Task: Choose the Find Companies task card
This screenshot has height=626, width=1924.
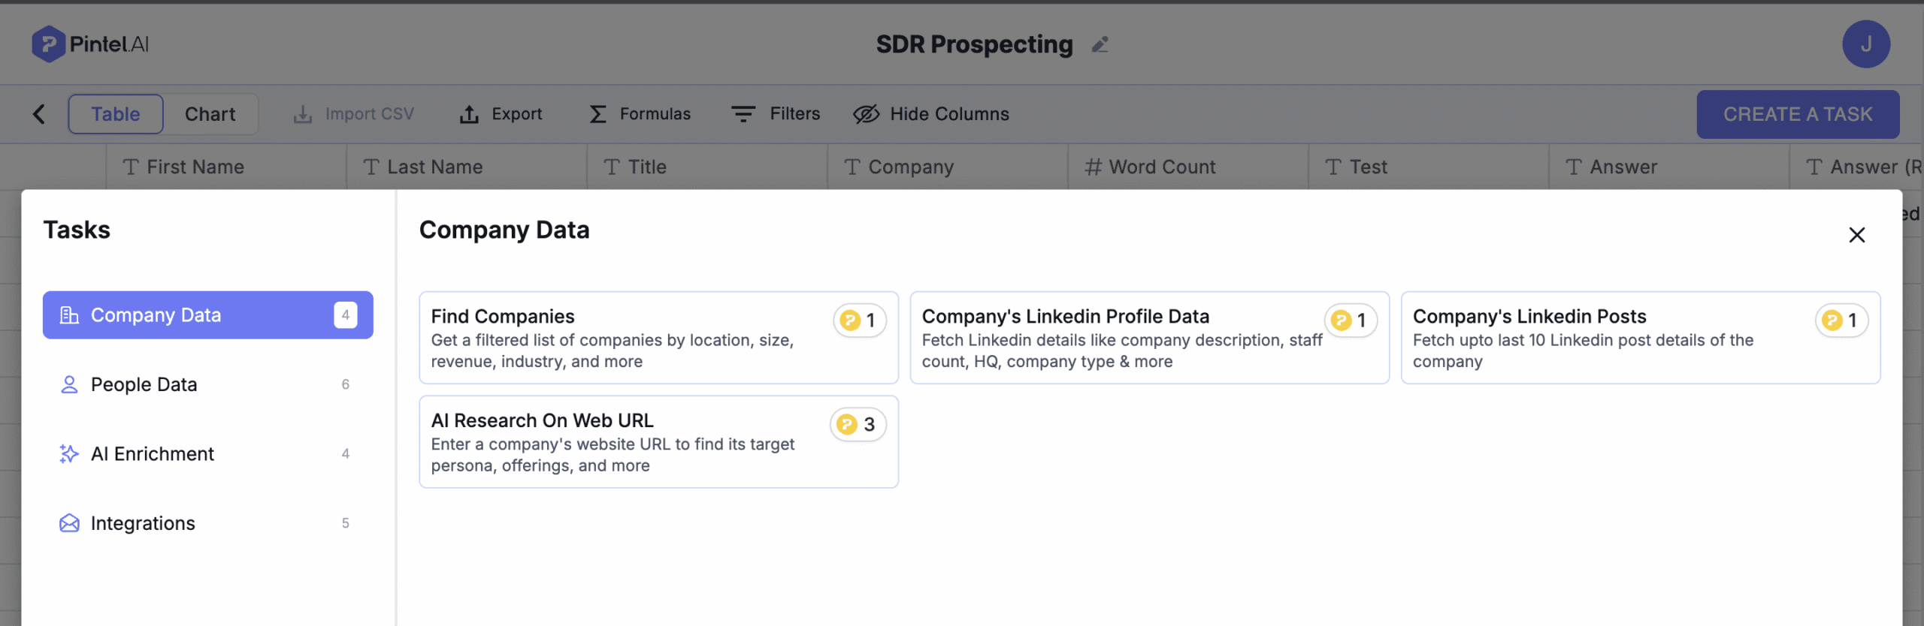Action: pos(659,338)
